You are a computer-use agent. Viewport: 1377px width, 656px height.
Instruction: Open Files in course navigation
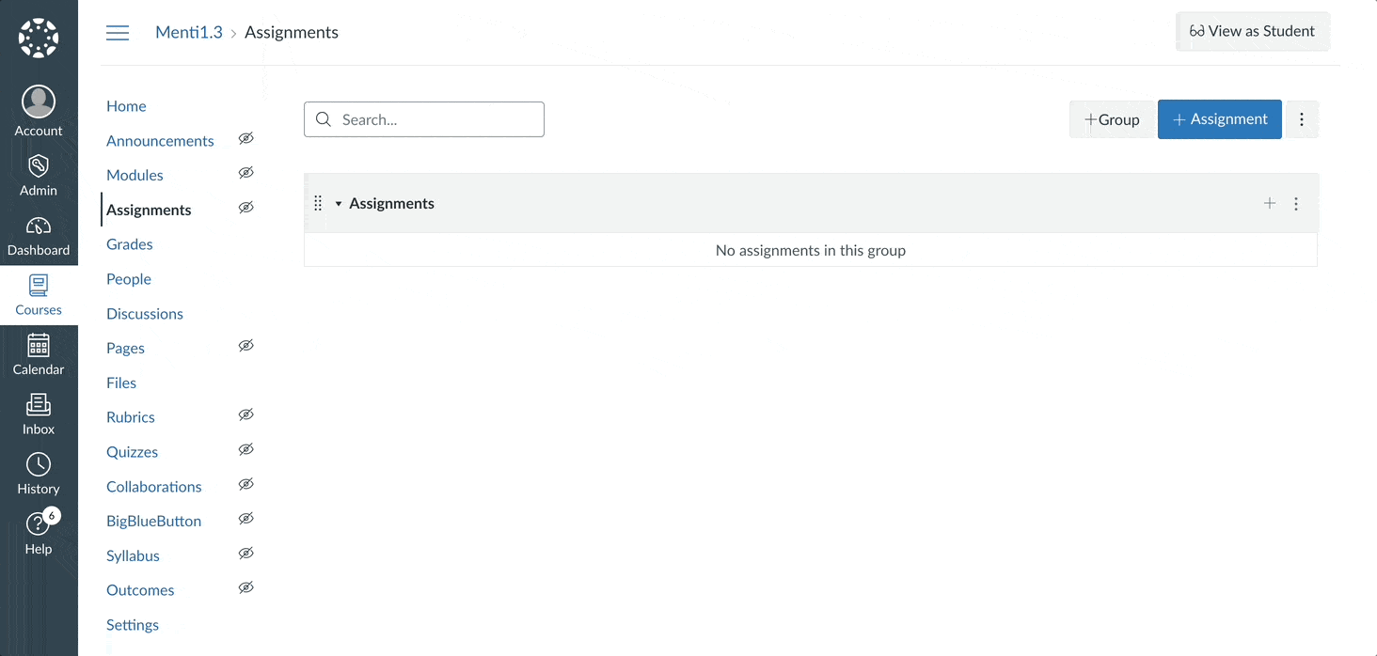(x=121, y=383)
